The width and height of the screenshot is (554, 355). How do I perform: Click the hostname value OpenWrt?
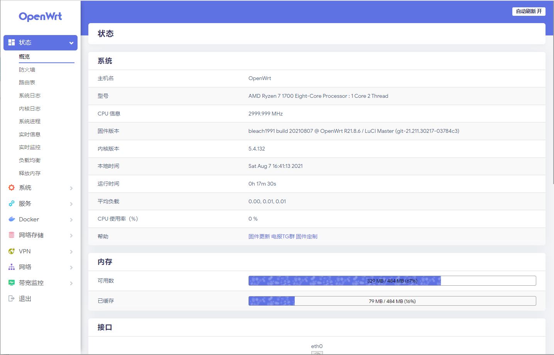260,78
